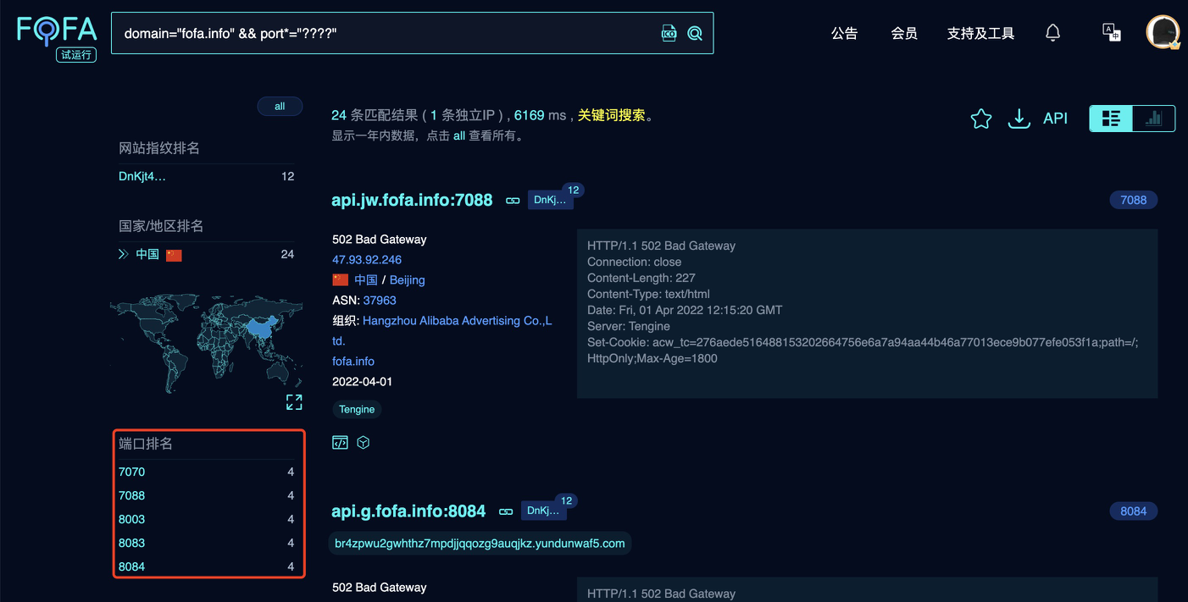Open the user avatar menu

point(1162,32)
